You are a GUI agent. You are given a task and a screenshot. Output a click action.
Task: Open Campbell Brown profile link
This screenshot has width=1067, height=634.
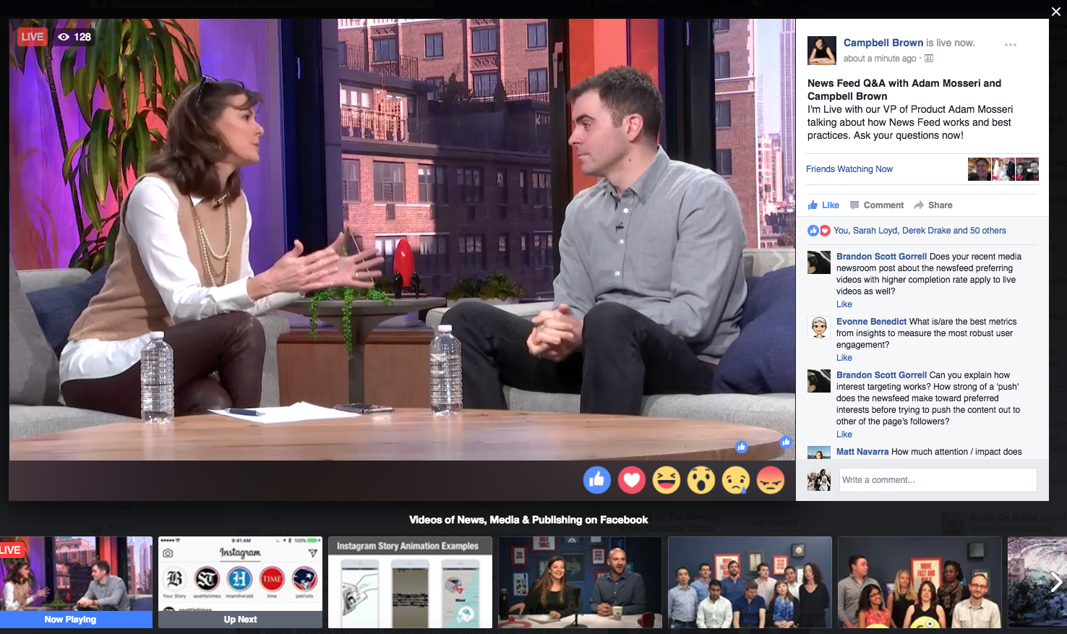tap(883, 43)
